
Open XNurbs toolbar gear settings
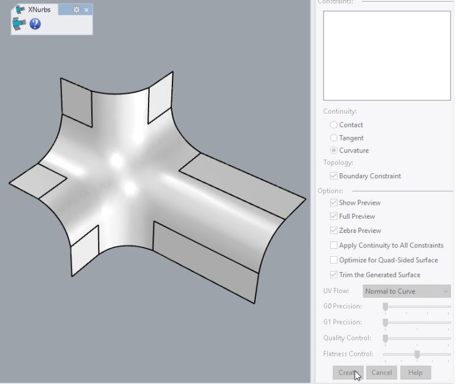coord(76,10)
